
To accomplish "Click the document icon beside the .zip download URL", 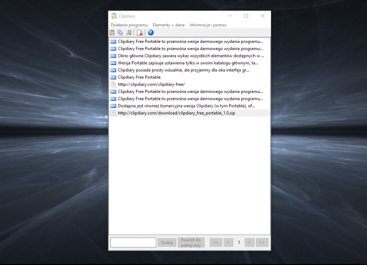I will (x=113, y=113).
